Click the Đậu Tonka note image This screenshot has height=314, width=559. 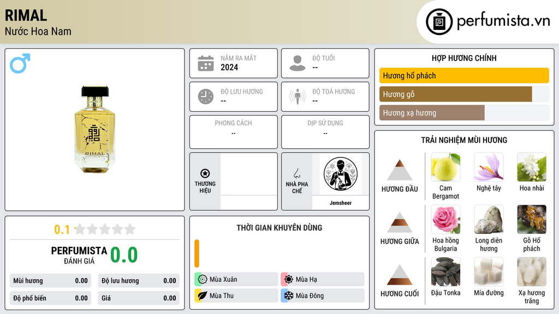445,271
